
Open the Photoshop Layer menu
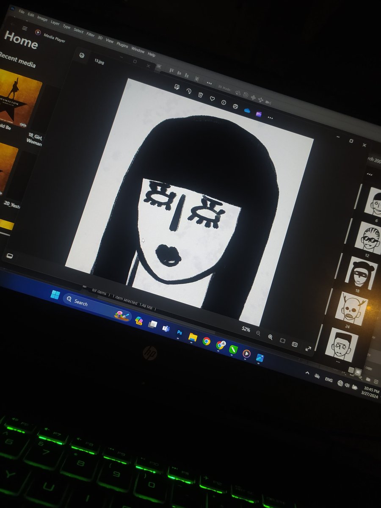55,22
